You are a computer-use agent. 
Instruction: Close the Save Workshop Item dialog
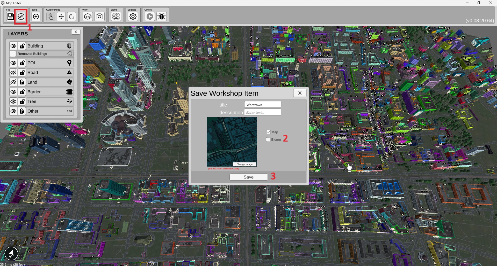click(x=300, y=93)
